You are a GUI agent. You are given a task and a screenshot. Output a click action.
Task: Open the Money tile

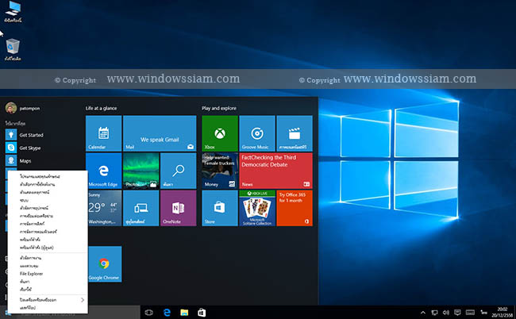(x=220, y=171)
